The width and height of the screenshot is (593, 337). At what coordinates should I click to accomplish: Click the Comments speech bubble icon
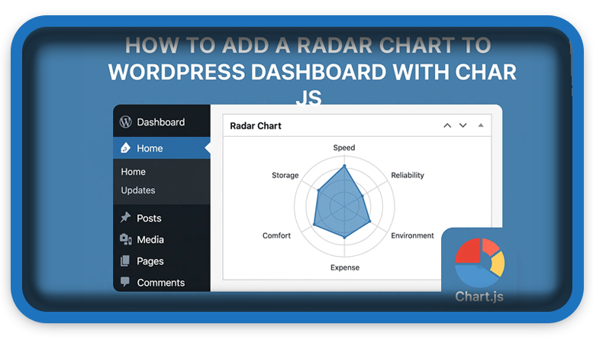click(x=125, y=282)
